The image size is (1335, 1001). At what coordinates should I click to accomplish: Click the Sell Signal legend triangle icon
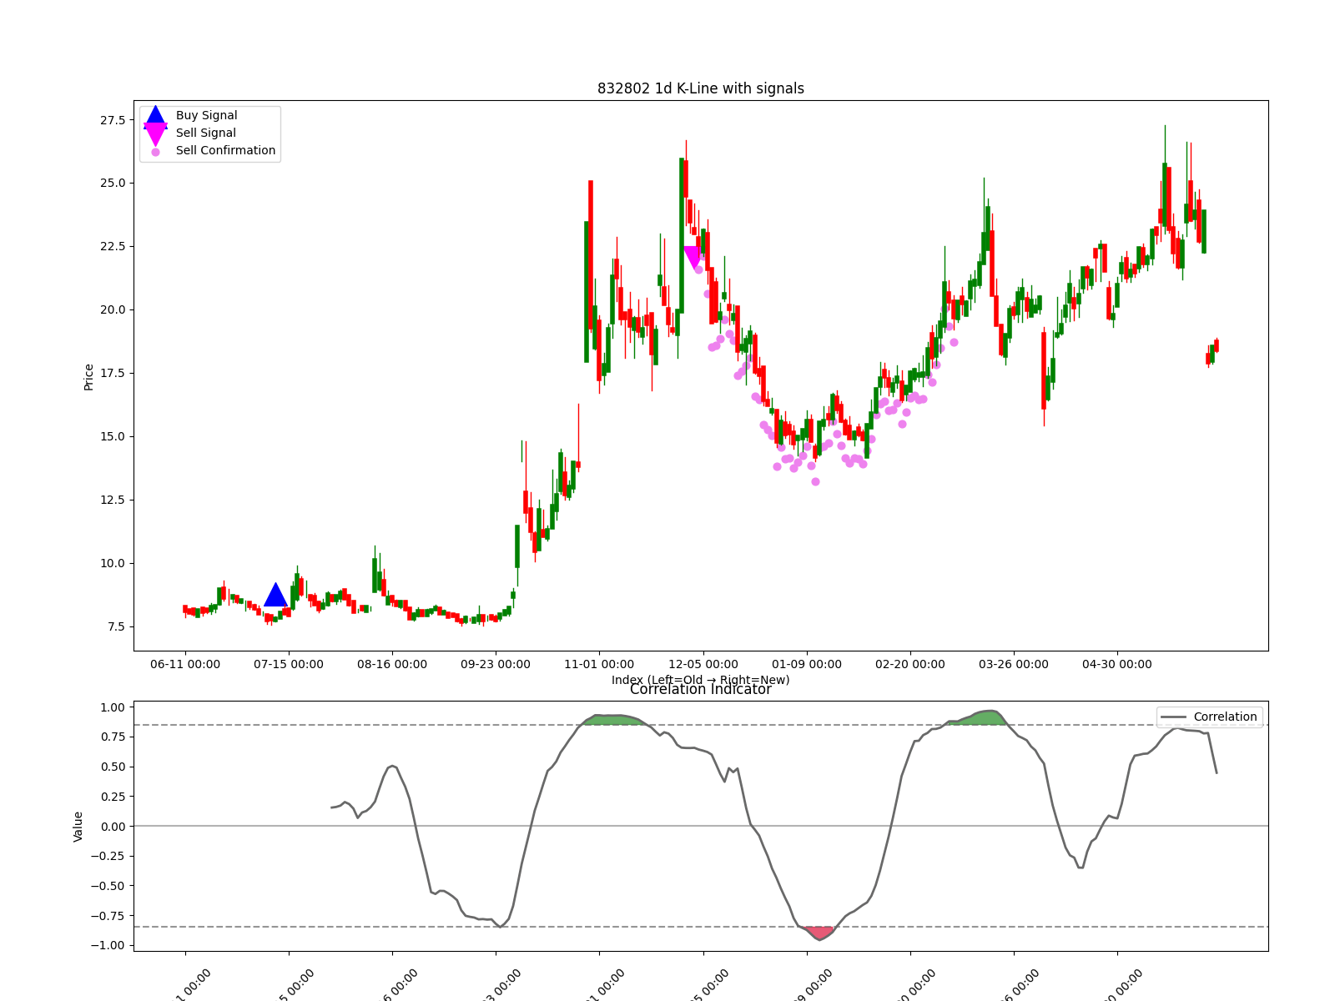coord(155,133)
